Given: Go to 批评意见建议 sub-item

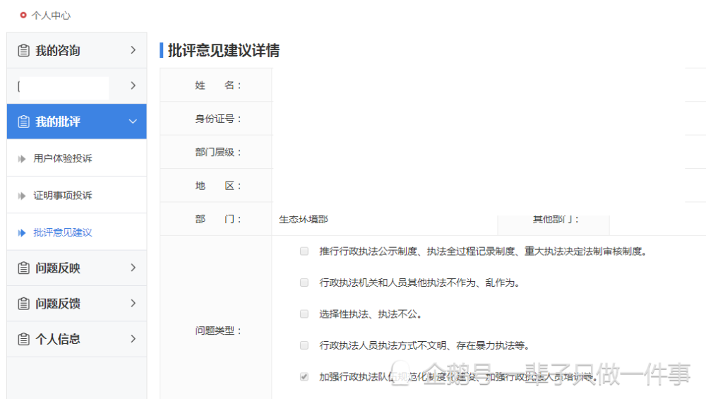Looking at the screenshot, I should tap(63, 232).
